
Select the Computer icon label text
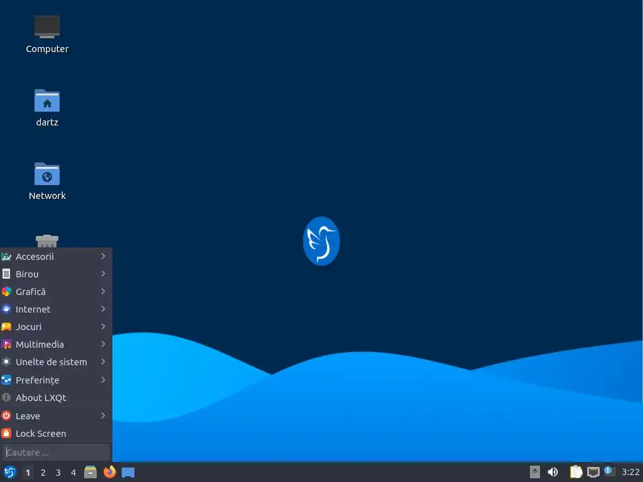coord(47,49)
